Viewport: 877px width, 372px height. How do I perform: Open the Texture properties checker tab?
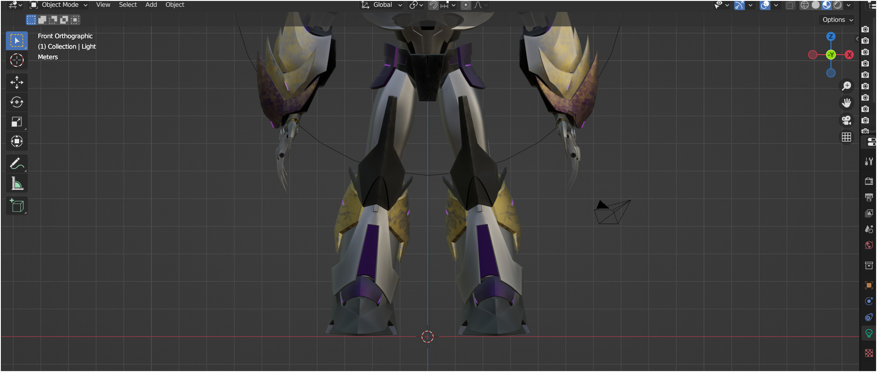point(869,353)
